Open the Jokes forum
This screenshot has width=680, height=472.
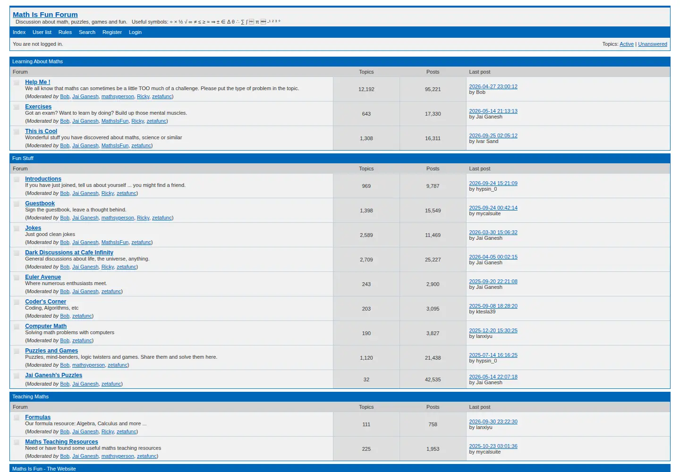click(x=33, y=228)
